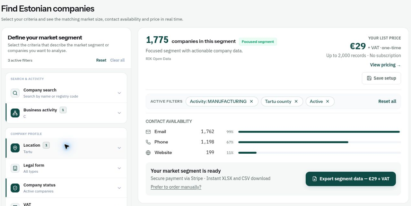
Task: Click the €29 list price
Action: [x=358, y=46]
